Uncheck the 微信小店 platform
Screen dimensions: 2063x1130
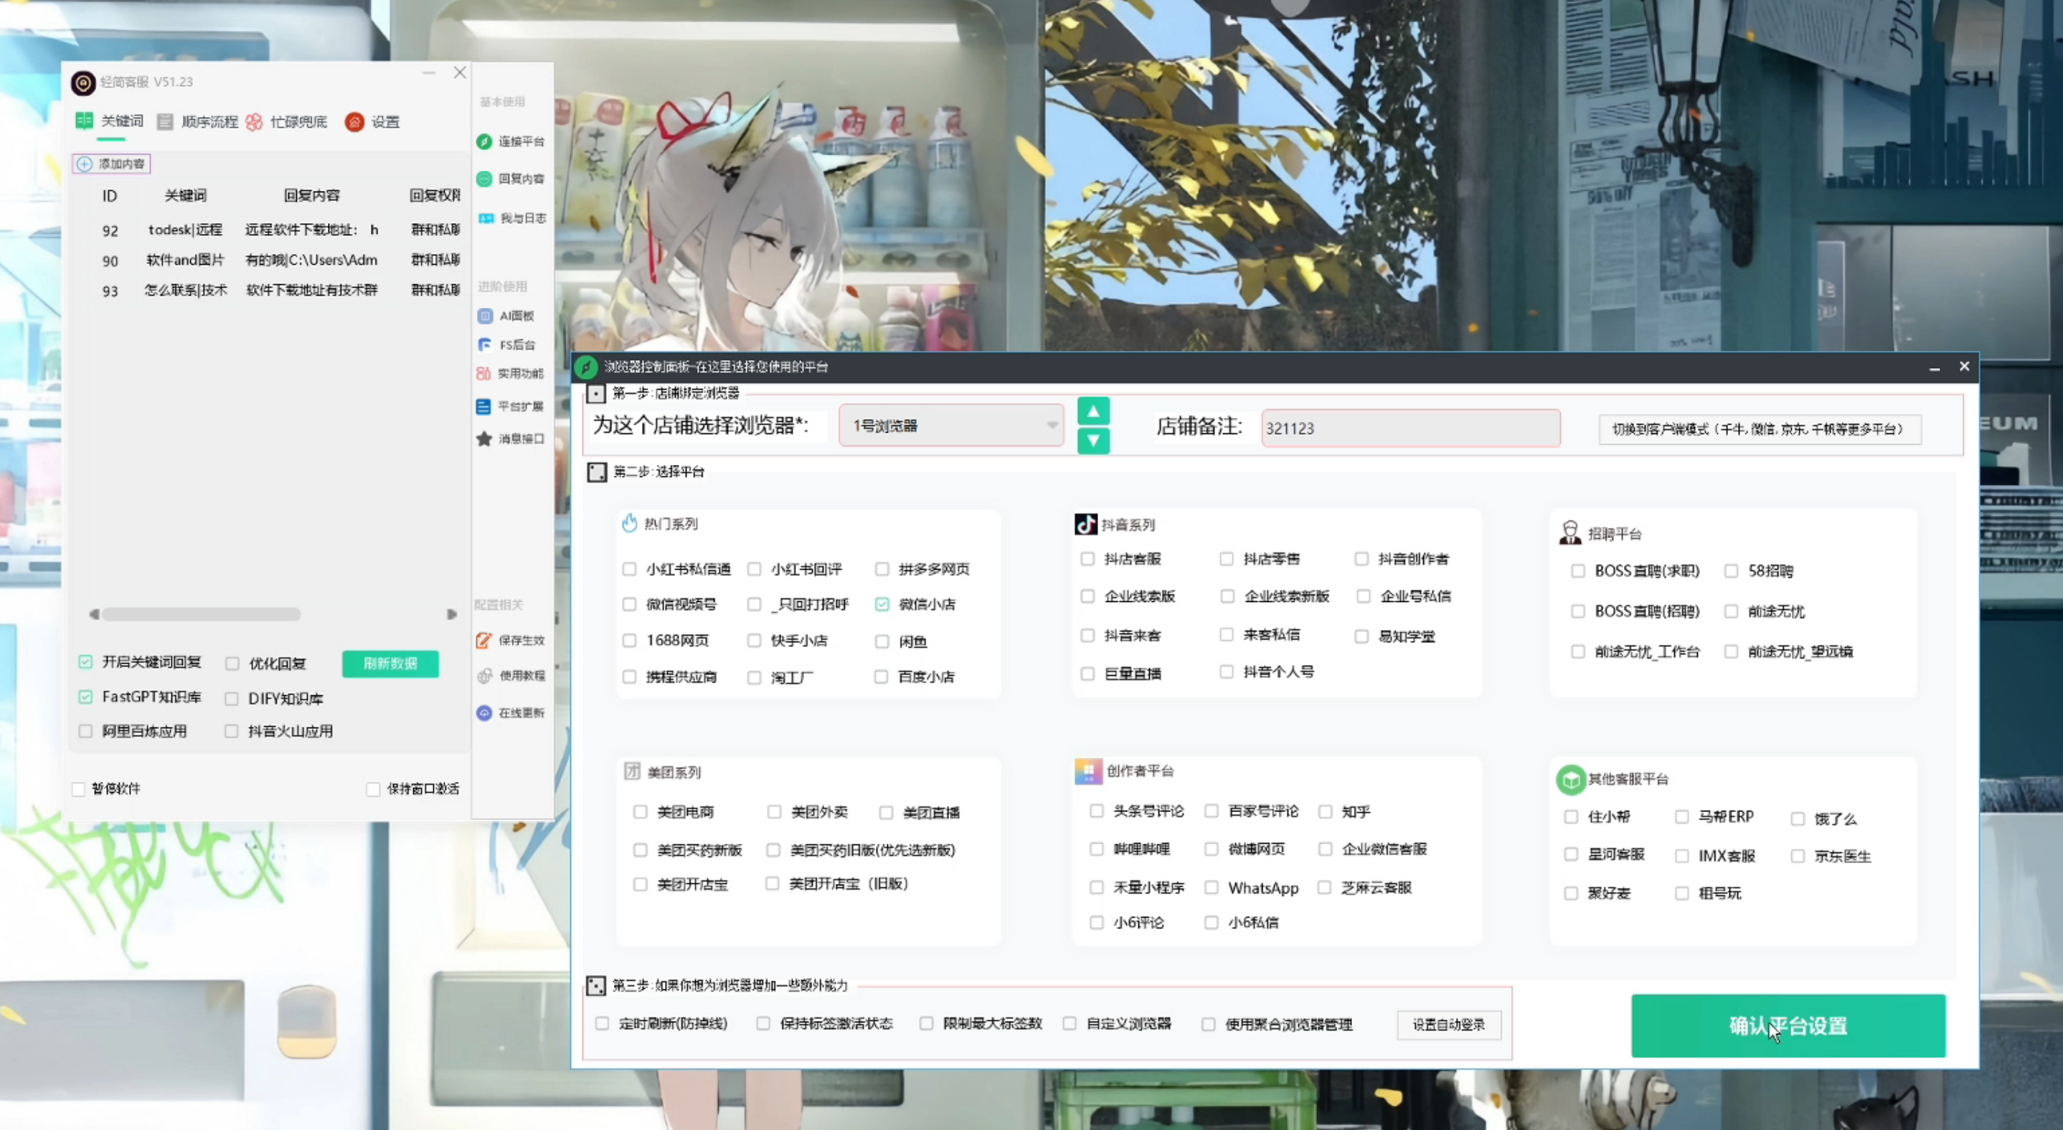(x=882, y=604)
